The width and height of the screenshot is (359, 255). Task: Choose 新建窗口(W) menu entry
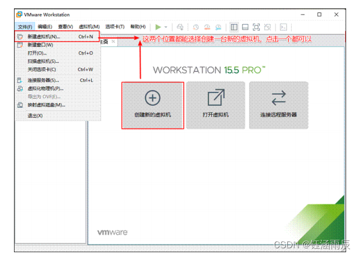point(57,45)
